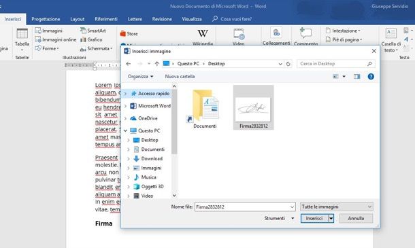
Task: Select the Documenti folder shortcut
Action: [x=205, y=109]
